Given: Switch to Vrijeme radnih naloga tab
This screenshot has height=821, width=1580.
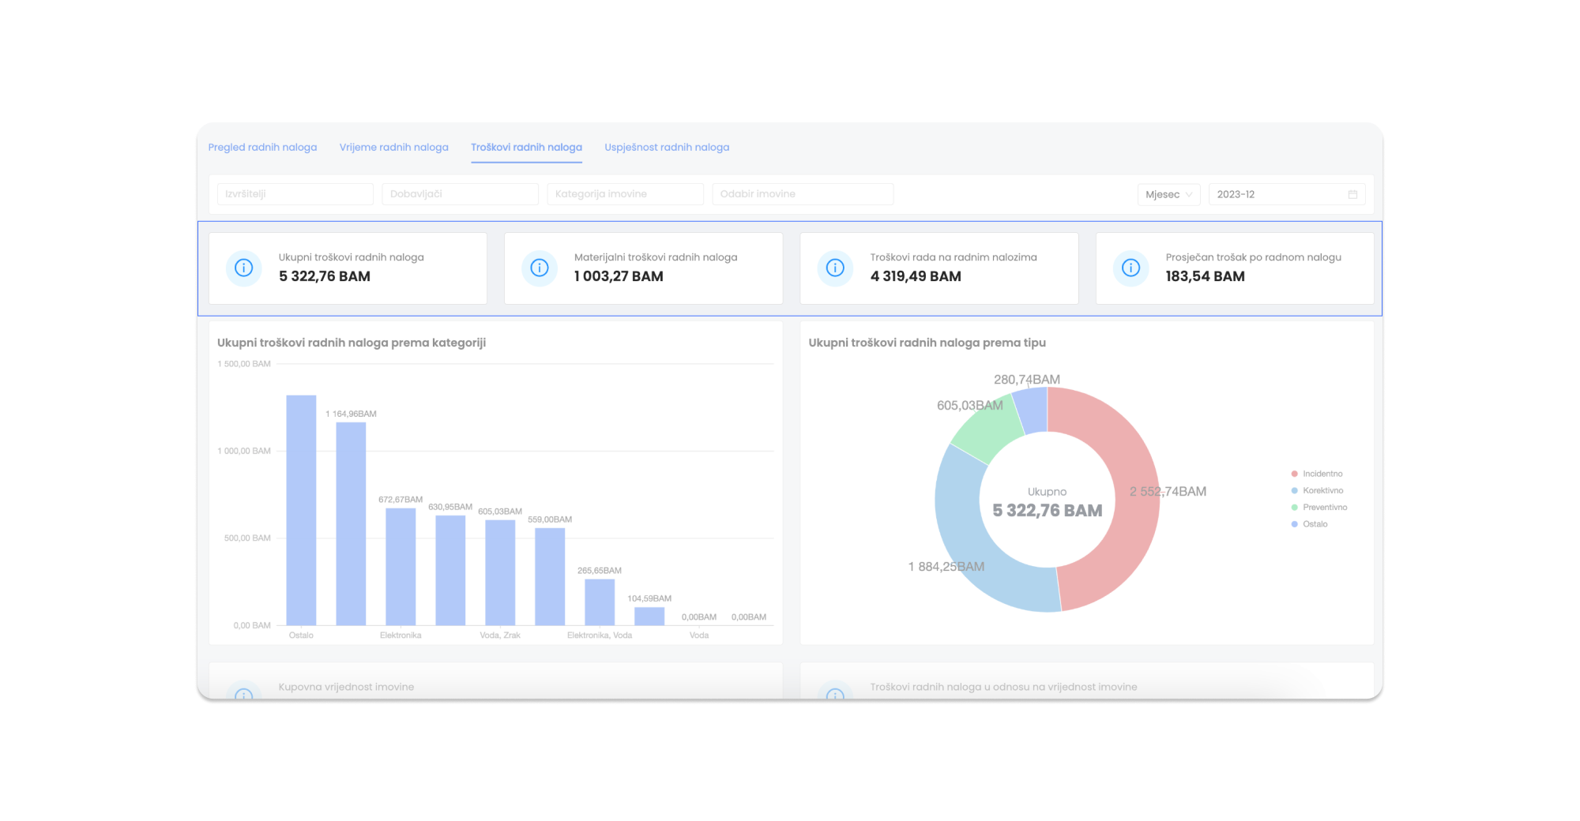Looking at the screenshot, I should 393,147.
